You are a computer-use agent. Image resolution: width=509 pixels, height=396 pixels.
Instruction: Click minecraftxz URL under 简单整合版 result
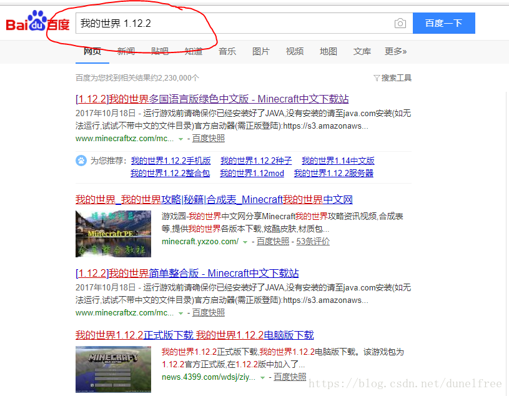click(125, 313)
